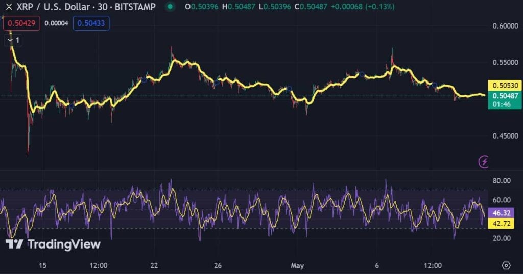Click the May date label on time axis
Image resolution: width=523 pixels, height=274 pixels.
pos(297,266)
